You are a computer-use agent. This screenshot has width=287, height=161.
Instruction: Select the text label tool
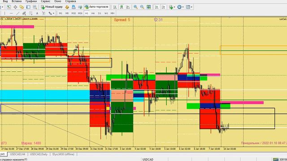(43, 13)
